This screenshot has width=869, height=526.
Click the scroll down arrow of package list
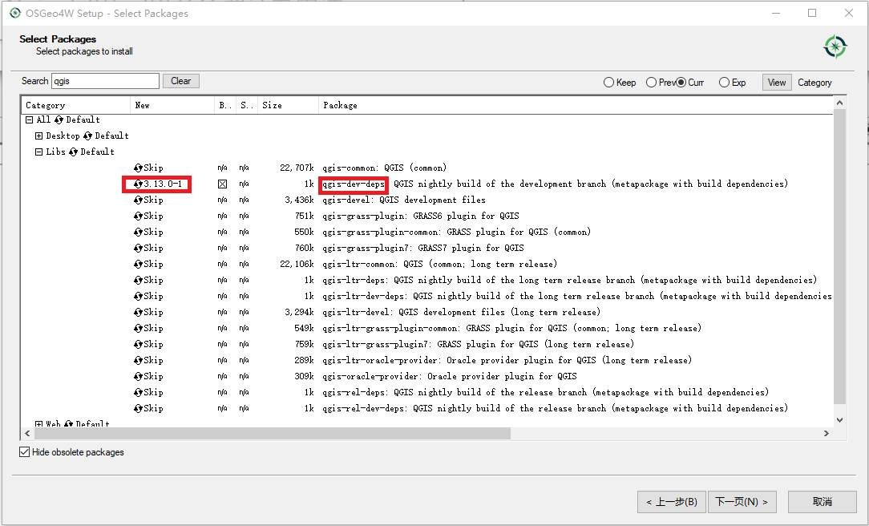pos(839,420)
